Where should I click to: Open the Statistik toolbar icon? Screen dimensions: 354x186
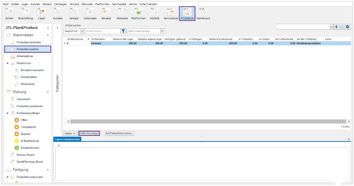click(155, 13)
